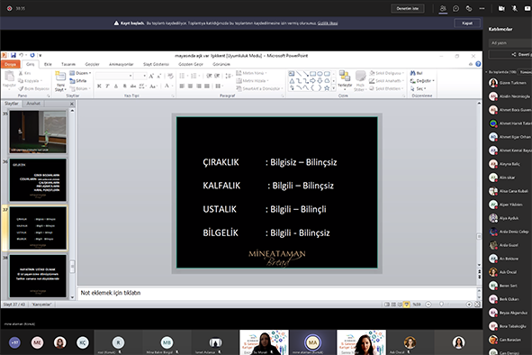The image size is (532, 355).
Task: Click the Bul (Find) binoculars icon
Action: click(412, 73)
